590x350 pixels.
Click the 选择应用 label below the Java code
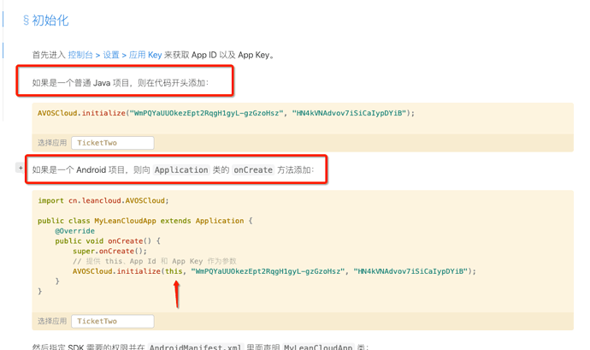pos(52,143)
